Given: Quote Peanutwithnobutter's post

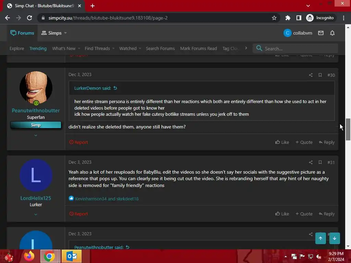Looking at the screenshot, I should 304,142.
